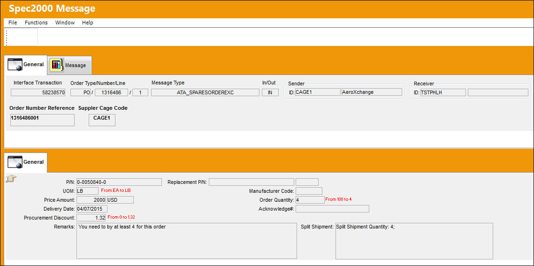Click the Procurement Discount field 1.32
This screenshot has height=266, width=534.
(91, 217)
